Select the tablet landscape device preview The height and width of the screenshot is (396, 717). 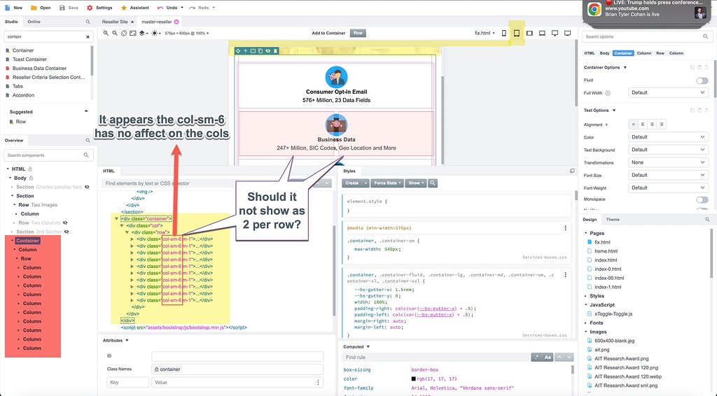point(529,34)
